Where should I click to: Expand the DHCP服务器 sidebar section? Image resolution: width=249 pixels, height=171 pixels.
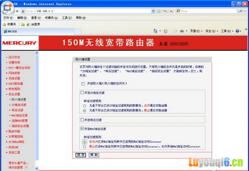coord(14,84)
